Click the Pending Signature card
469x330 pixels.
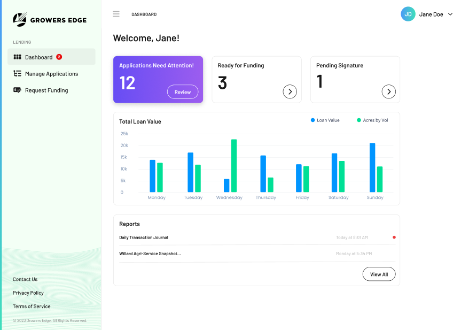pos(355,79)
